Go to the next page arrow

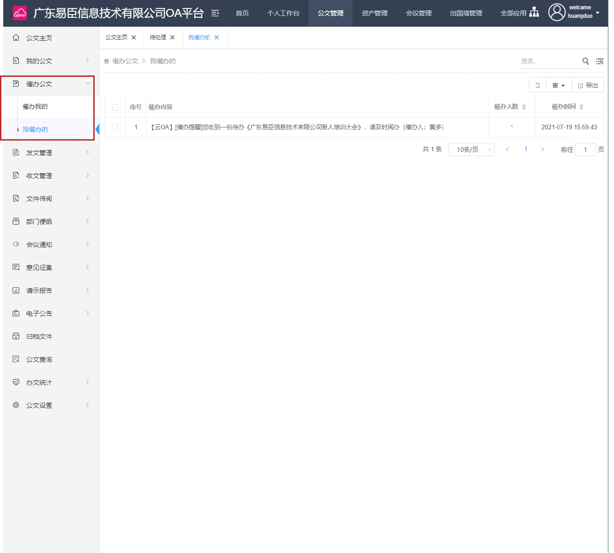543,149
